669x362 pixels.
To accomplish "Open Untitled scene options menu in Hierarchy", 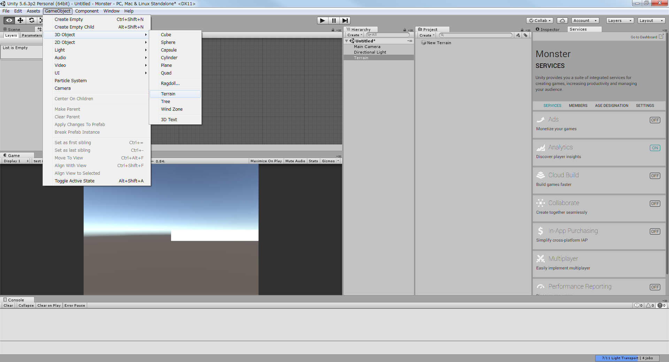I will tap(410, 41).
